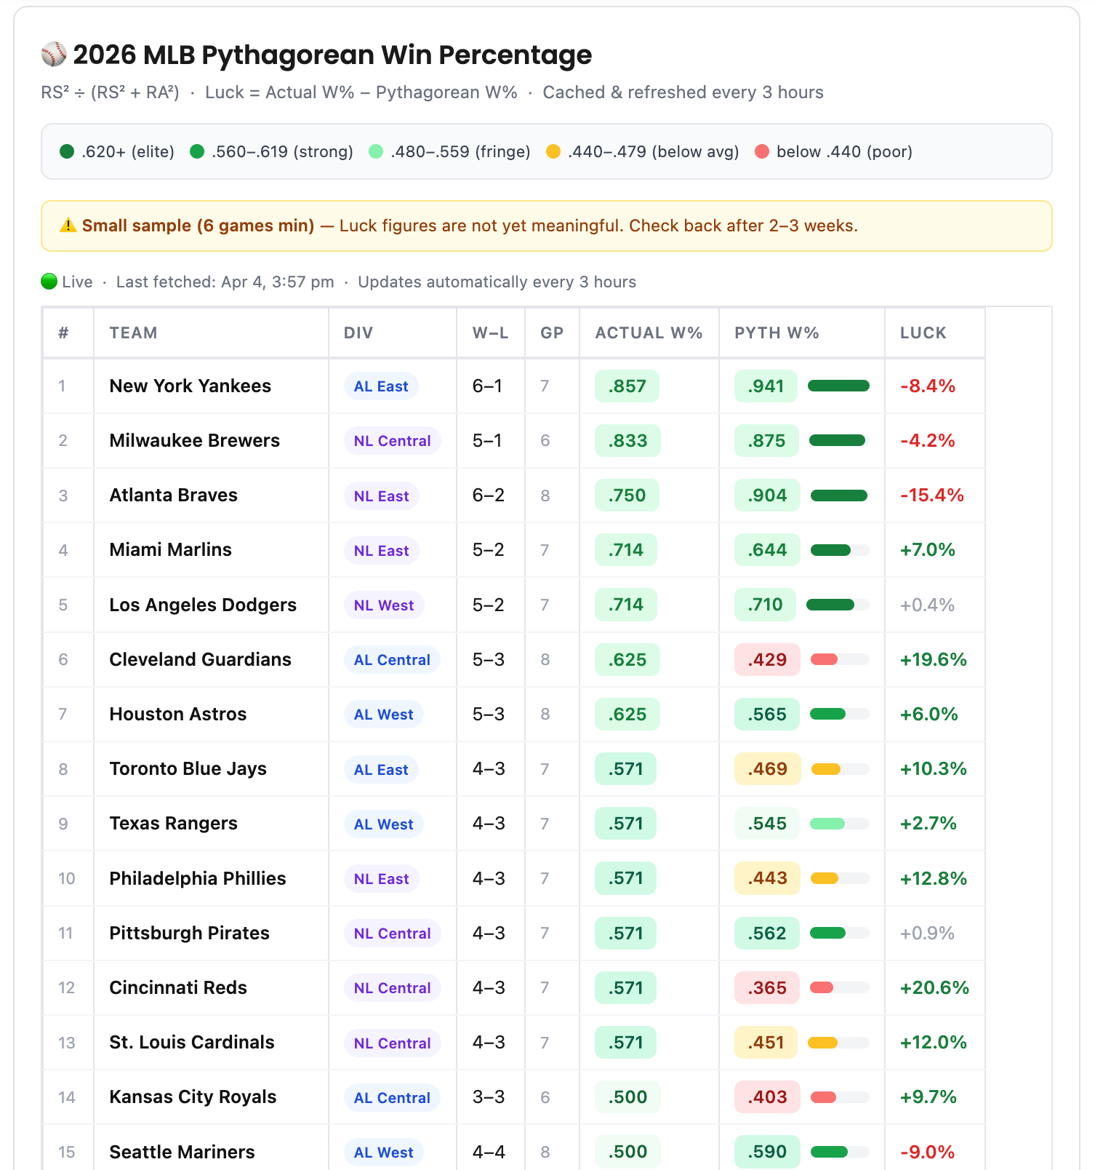The width and height of the screenshot is (1095, 1170).
Task: Click the ACTUAL W% column header
Action: 649,333
